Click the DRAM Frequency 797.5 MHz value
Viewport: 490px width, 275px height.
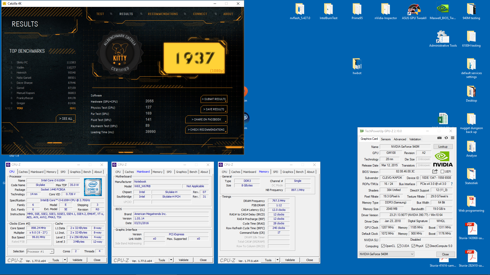point(279,201)
